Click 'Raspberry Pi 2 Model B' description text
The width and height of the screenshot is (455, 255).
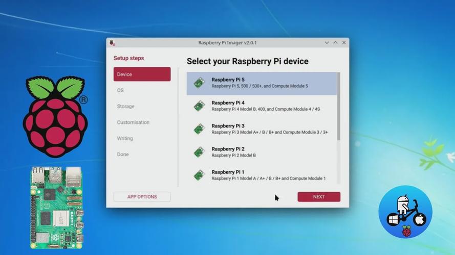(x=233, y=156)
